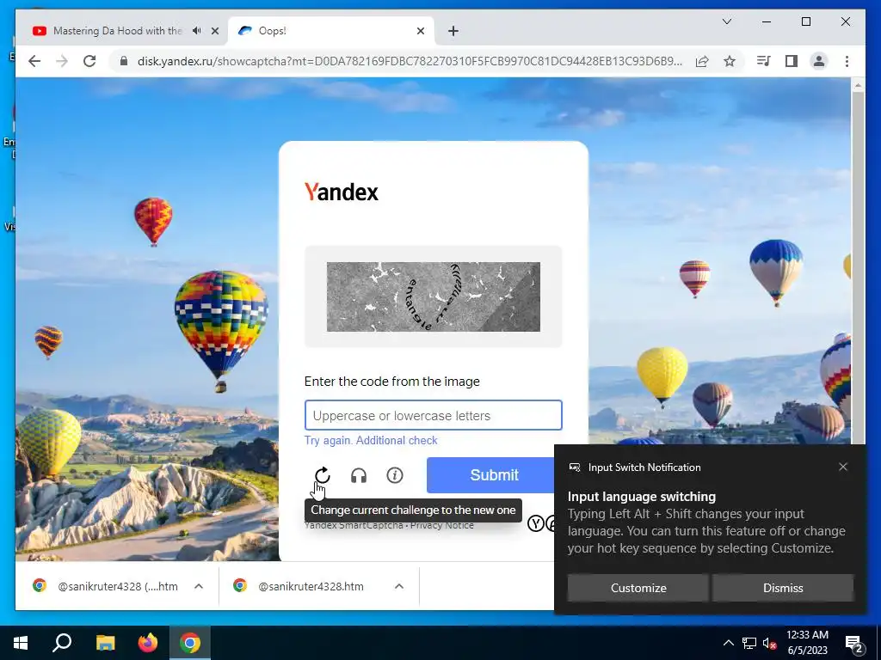Close the Mastering Da Hood tab
Image resolution: width=881 pixels, height=660 pixels.
(x=214, y=31)
